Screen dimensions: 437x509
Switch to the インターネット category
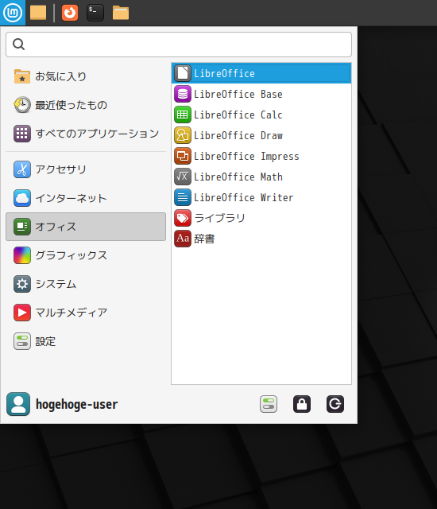[x=86, y=198]
